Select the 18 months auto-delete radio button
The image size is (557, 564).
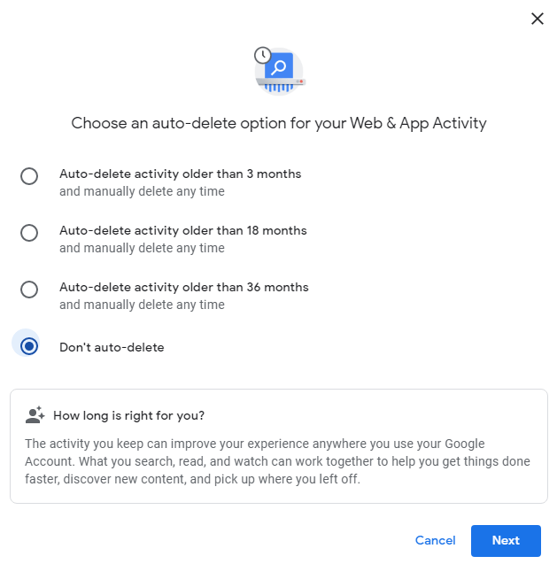29,233
